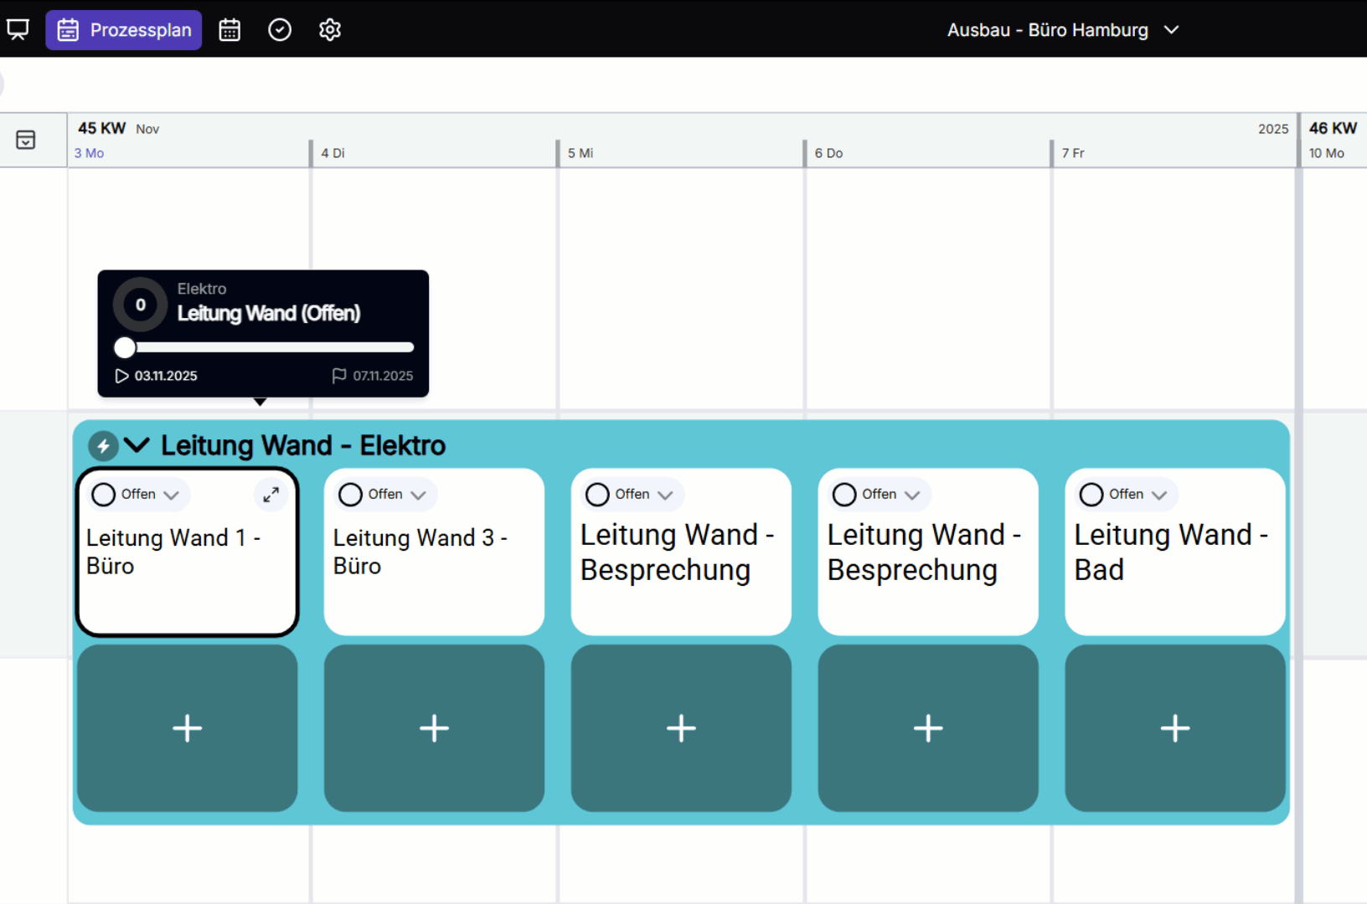Screen dimensions: 1367x904
Task: Collapse the Leitung Wand - Elektro group
Action: coord(137,445)
